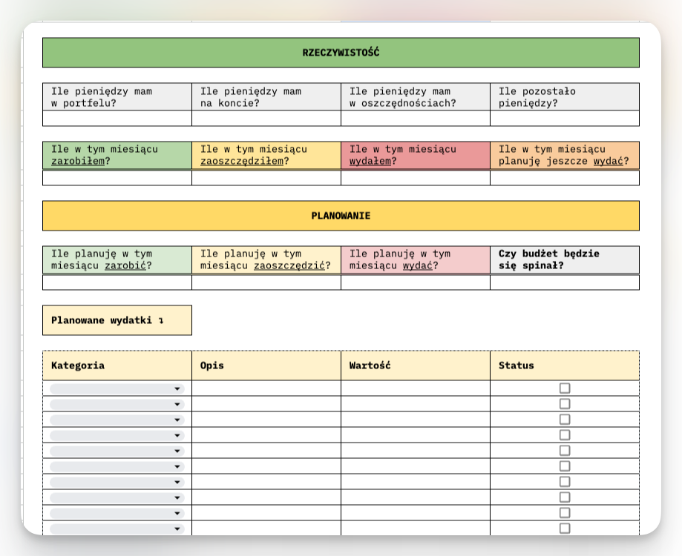682x556 pixels.
Task: Click the first row Wartość cell
Action: point(416,388)
